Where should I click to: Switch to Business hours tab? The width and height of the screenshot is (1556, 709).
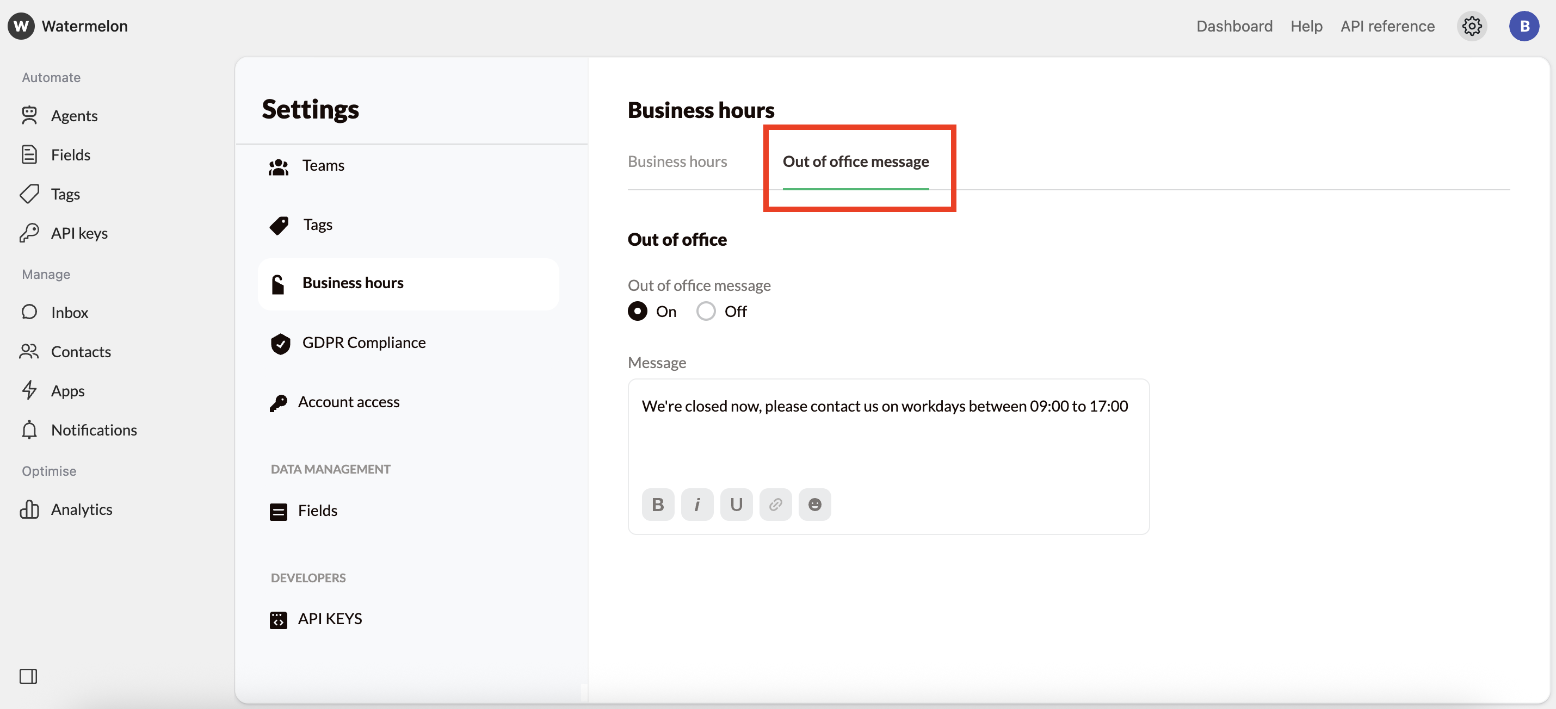click(677, 161)
